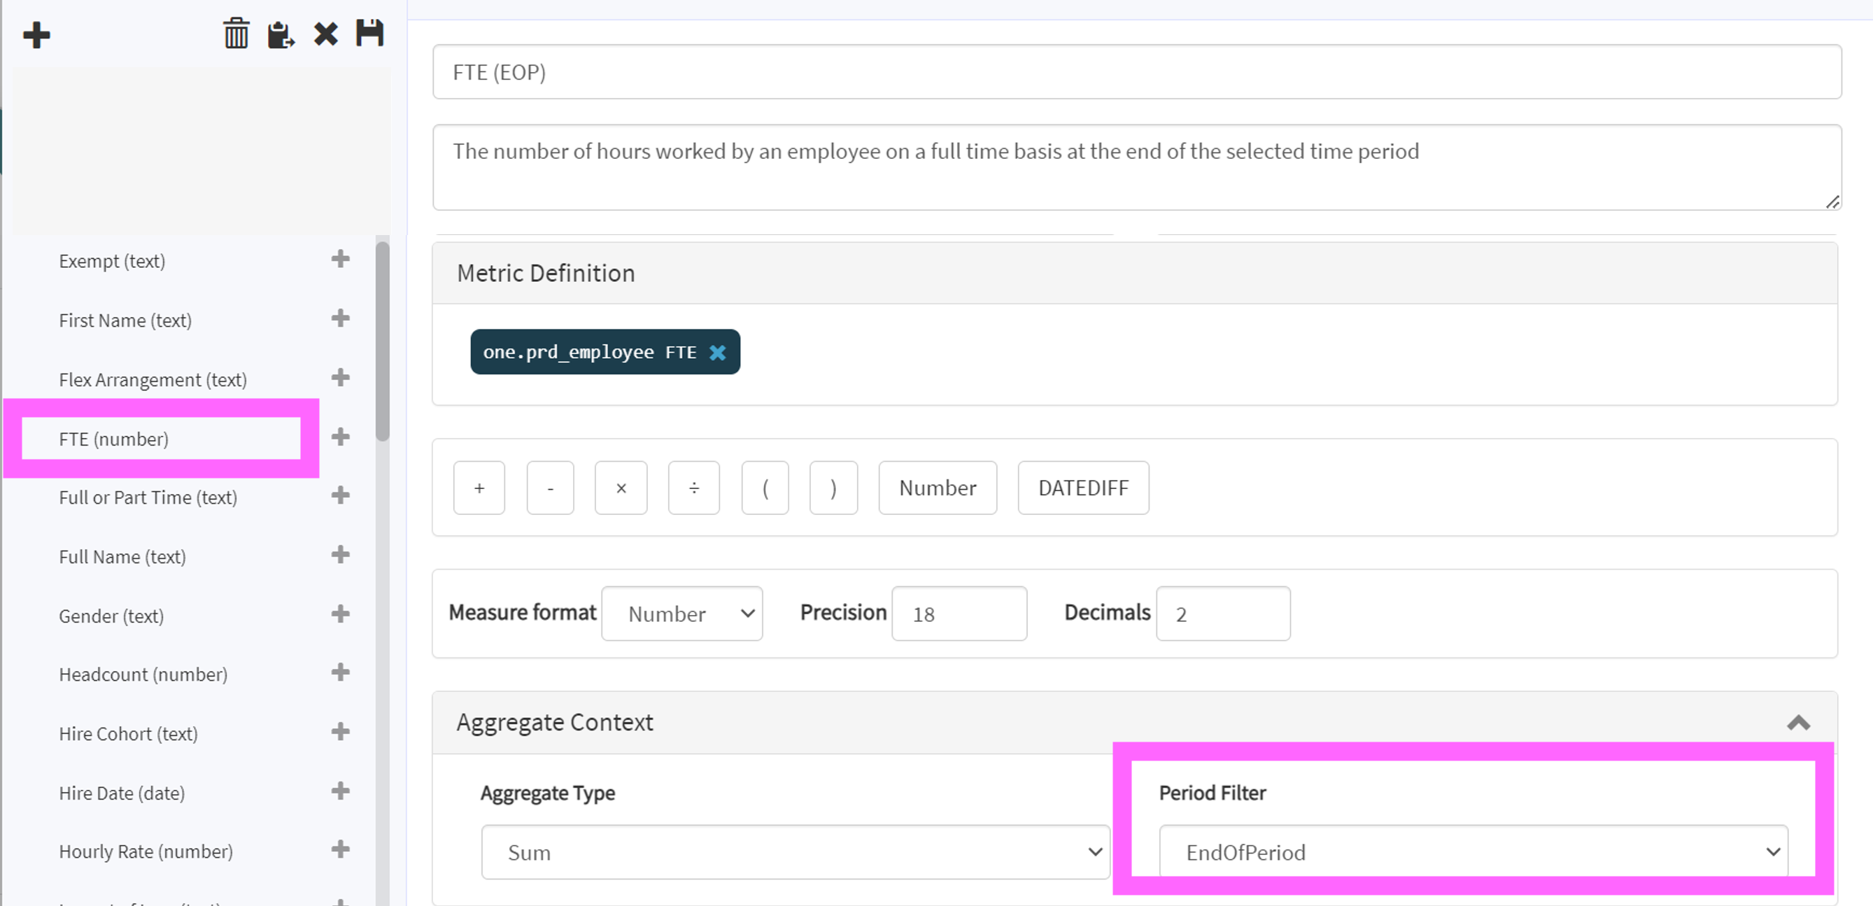1873x906 pixels.
Task: Open the Aggregate Type dropdown
Action: (x=795, y=852)
